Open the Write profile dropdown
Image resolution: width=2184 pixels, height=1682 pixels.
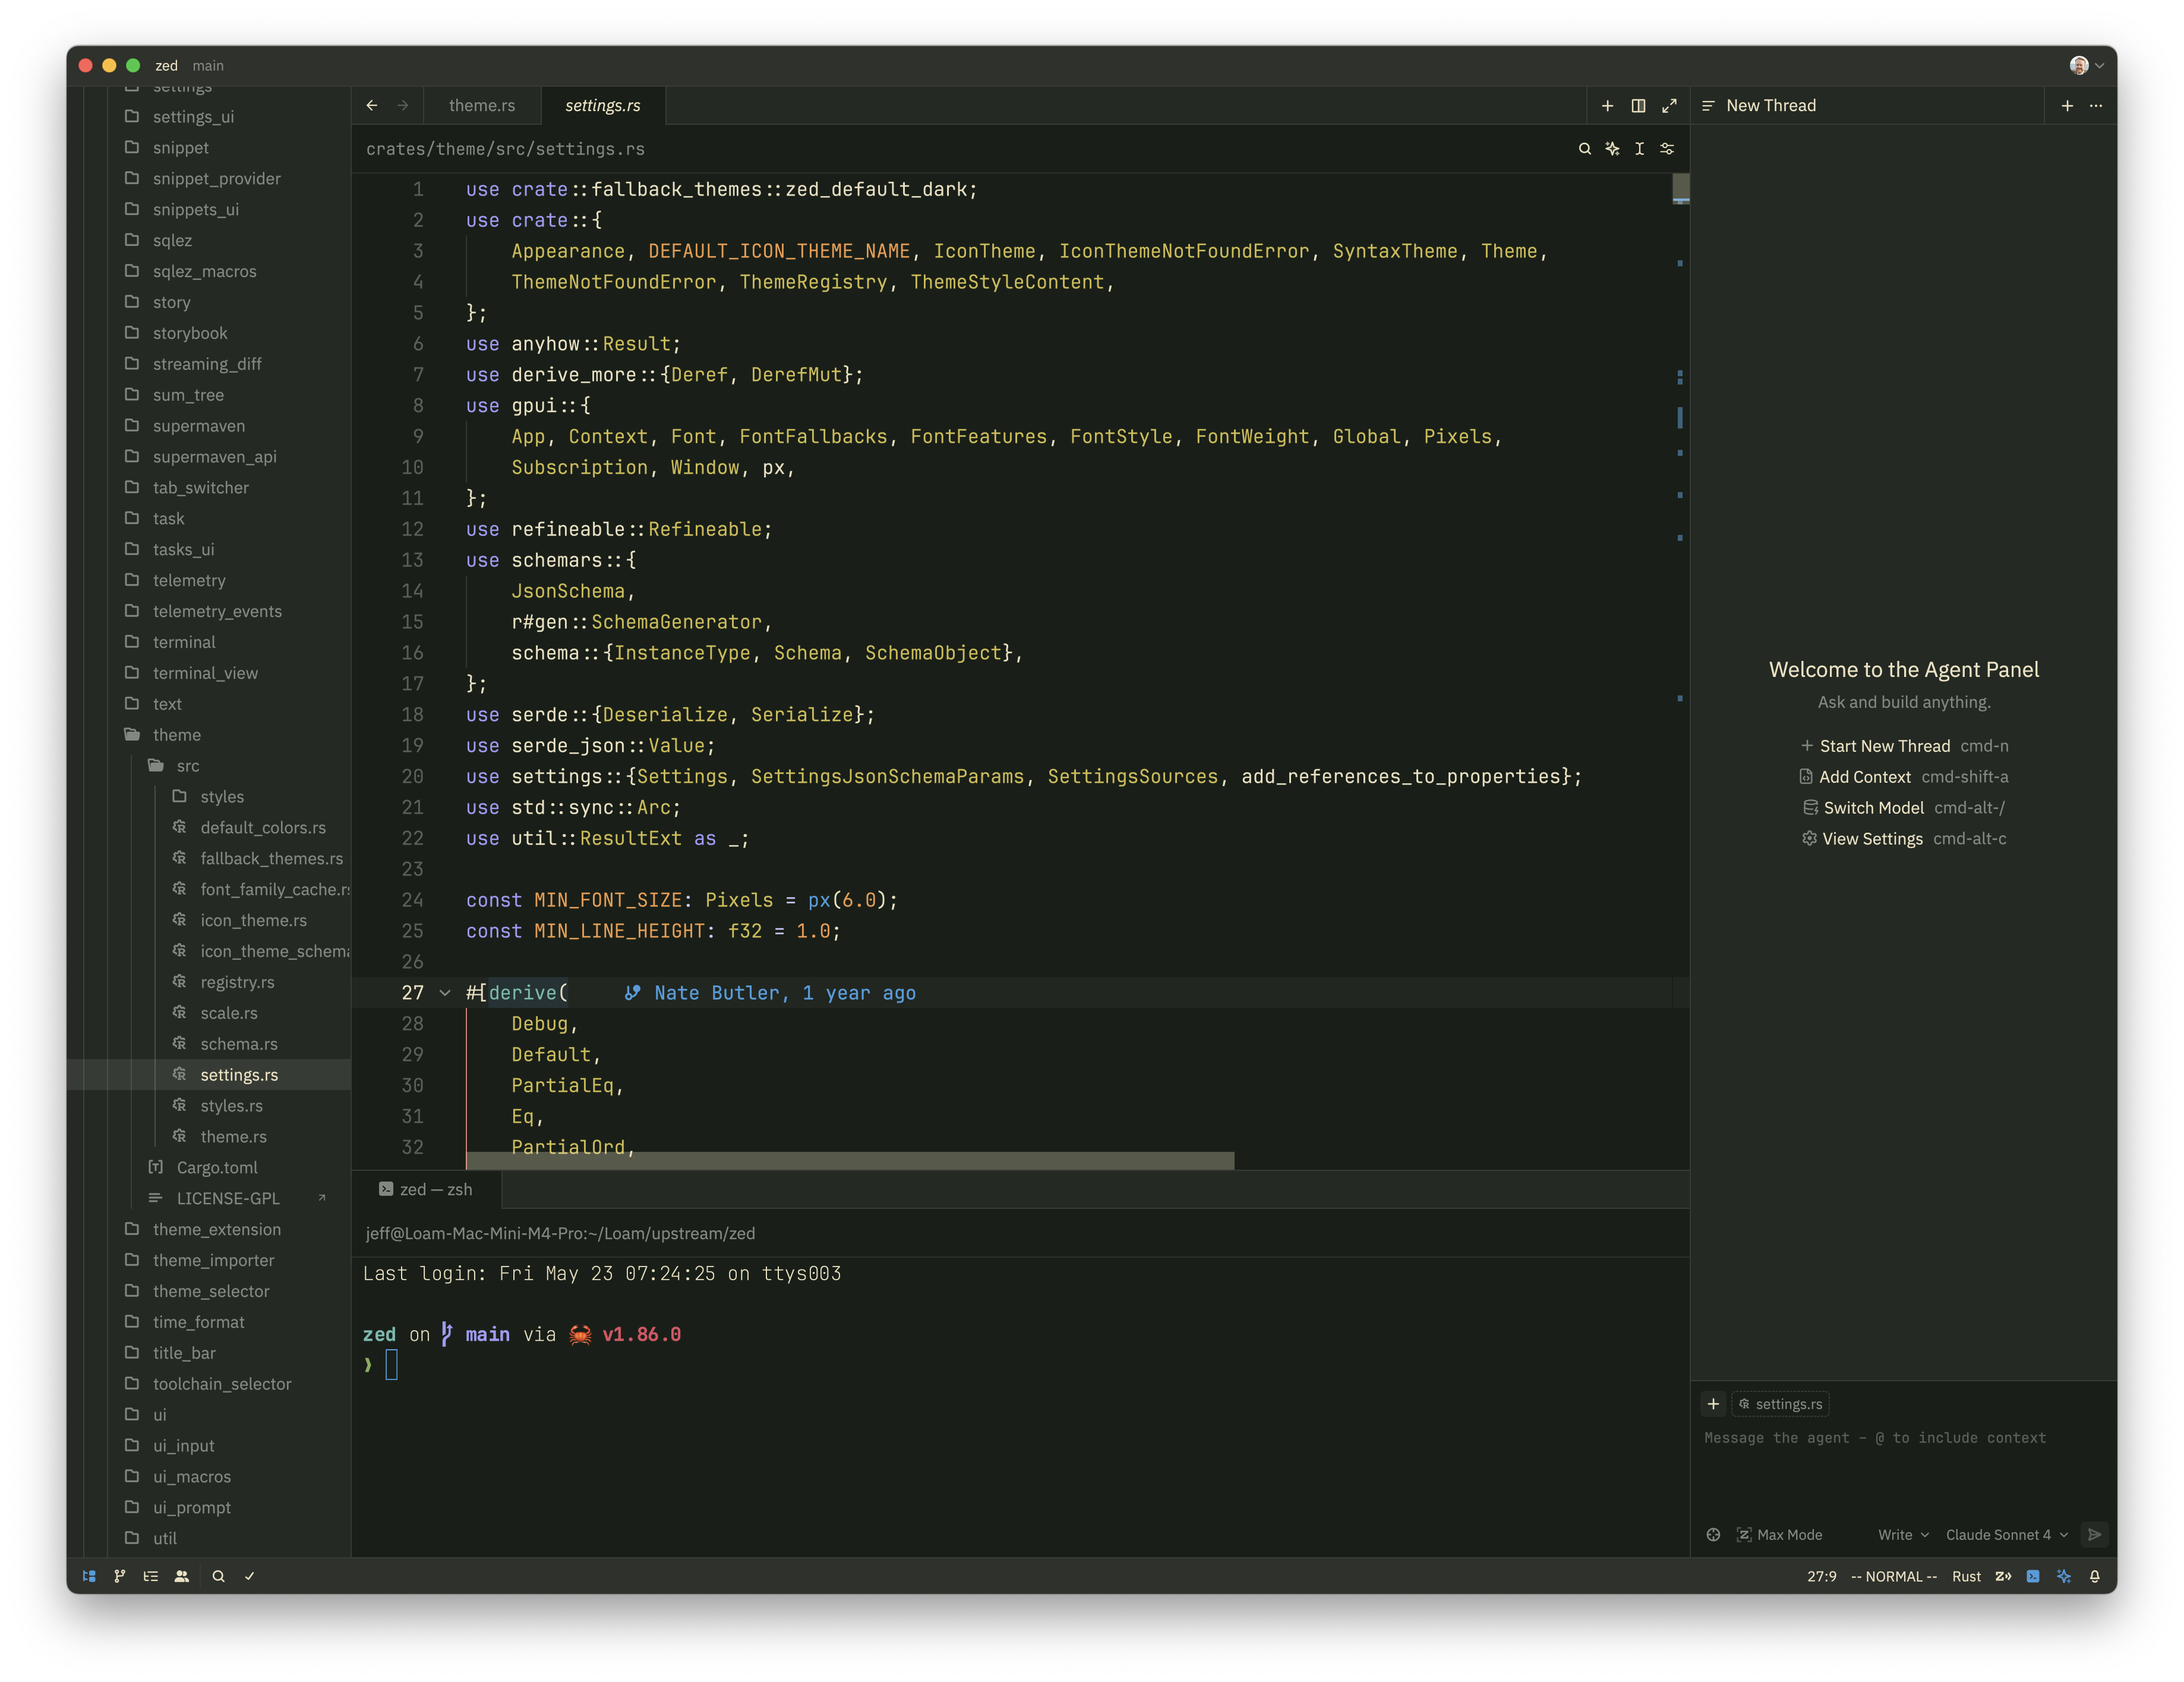coord(1903,1535)
